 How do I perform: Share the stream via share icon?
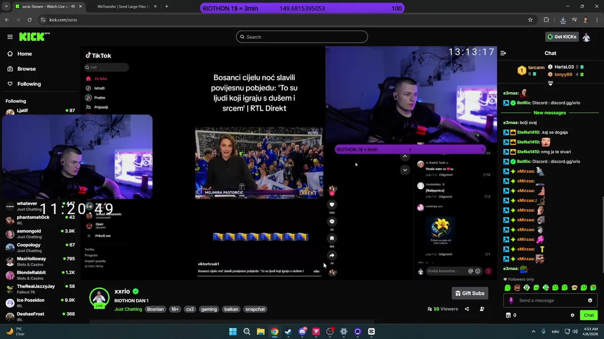[x=467, y=309]
